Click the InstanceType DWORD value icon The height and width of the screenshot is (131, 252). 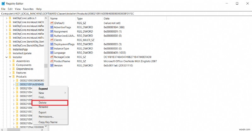click(52, 48)
